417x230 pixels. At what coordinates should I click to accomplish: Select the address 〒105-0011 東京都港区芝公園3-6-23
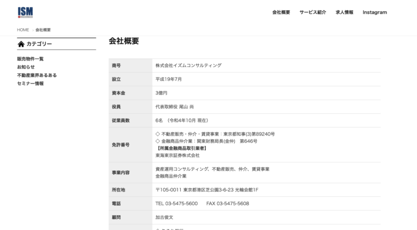click(207, 190)
